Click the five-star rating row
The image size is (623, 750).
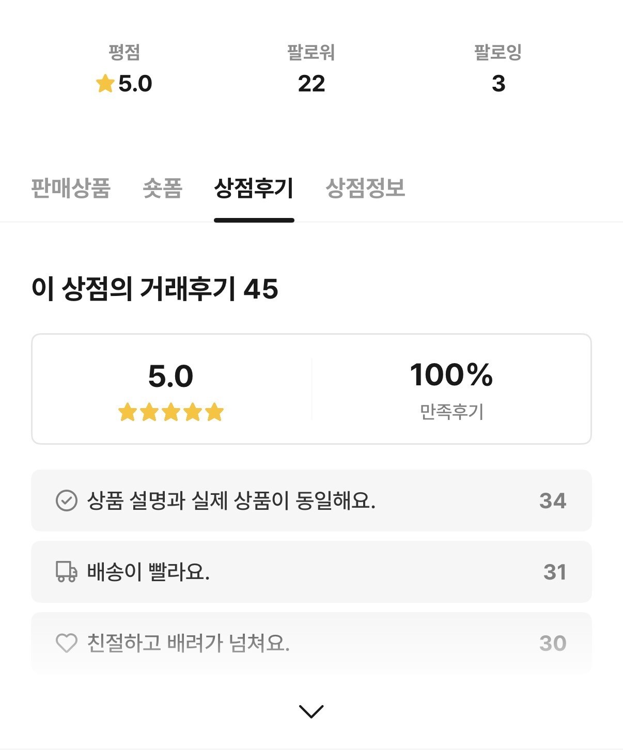click(171, 412)
